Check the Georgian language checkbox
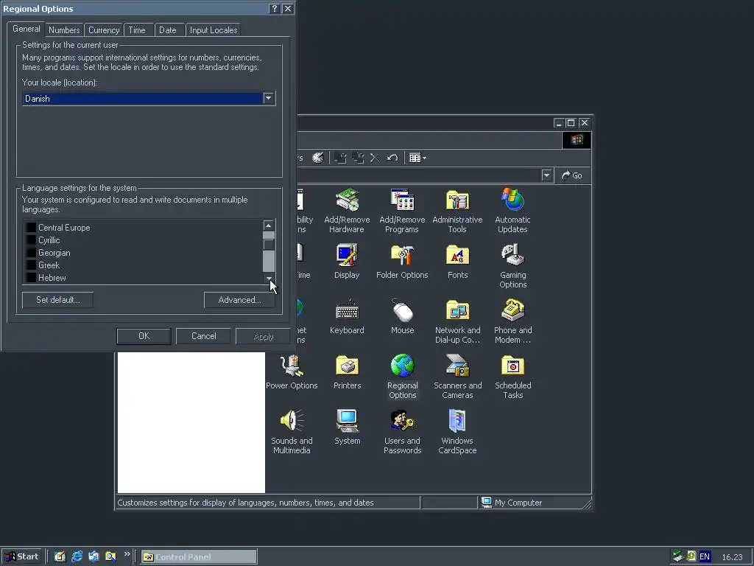The height and width of the screenshot is (566, 754). click(31, 253)
